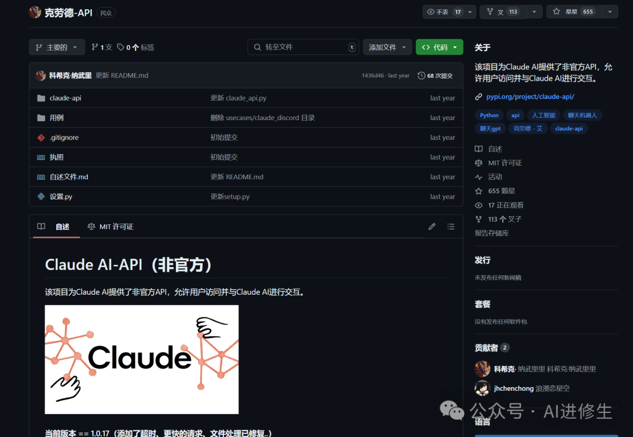Click the book icon beside 自述文件.md

pyautogui.click(x=41, y=177)
